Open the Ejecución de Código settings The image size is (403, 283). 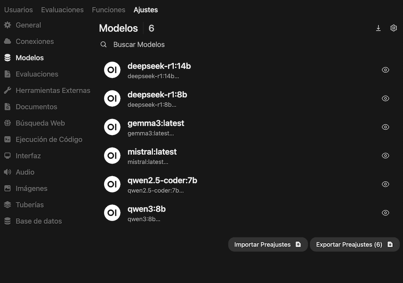tap(49, 139)
